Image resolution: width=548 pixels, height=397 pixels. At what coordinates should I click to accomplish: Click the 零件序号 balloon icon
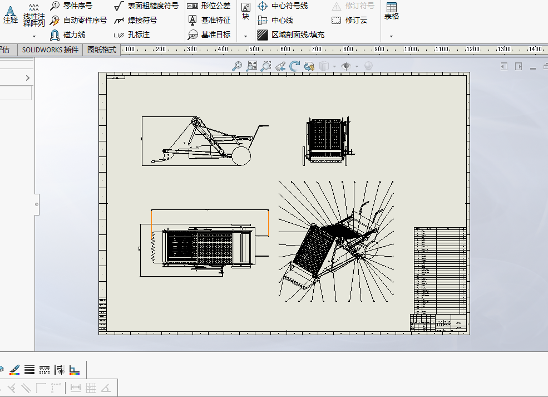(55, 6)
